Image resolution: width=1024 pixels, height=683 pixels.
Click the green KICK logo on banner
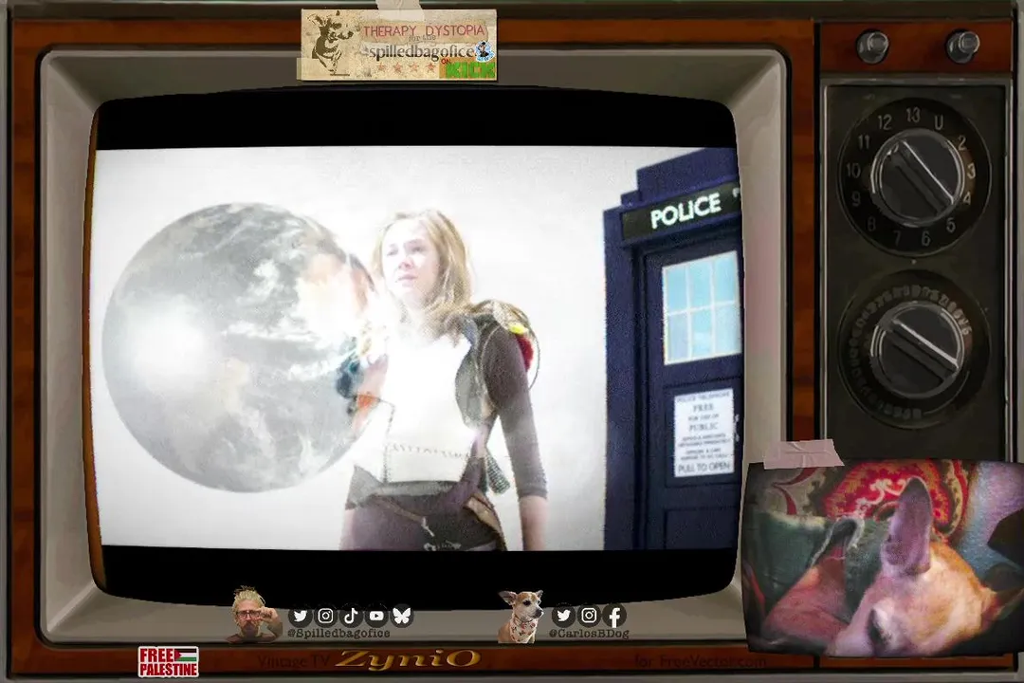point(468,68)
